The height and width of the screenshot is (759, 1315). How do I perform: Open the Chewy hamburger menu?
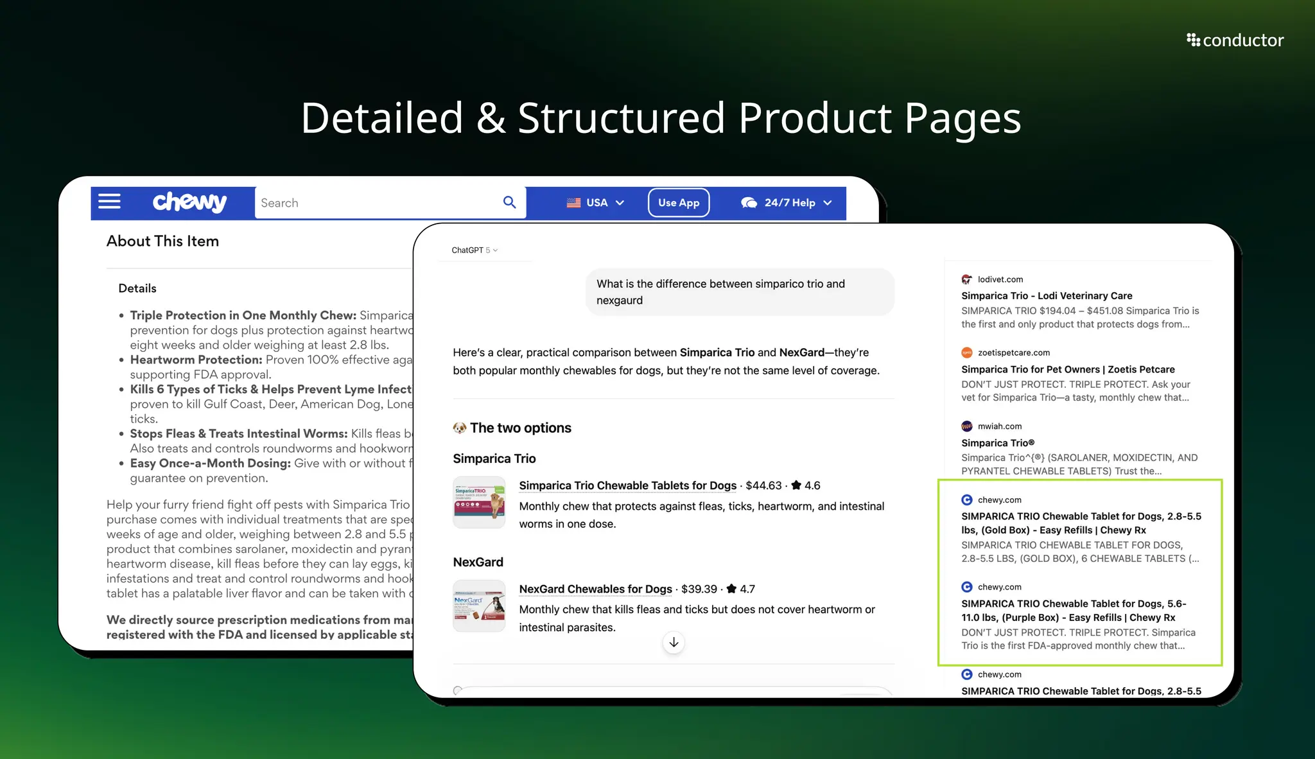[x=109, y=202]
